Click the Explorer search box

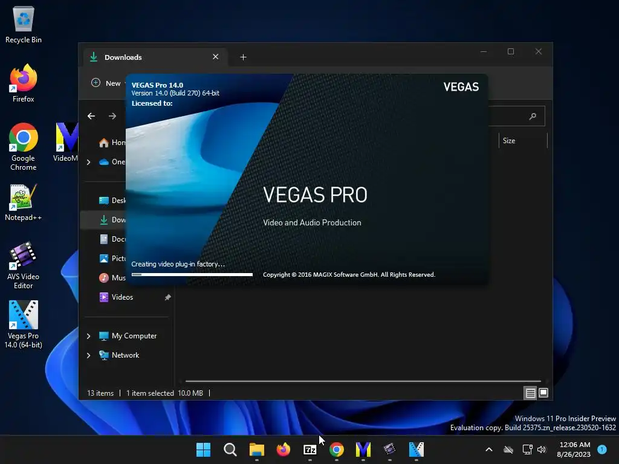coord(516,116)
